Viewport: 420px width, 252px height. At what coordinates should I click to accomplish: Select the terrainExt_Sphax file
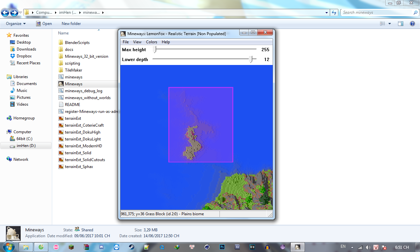pos(79,167)
